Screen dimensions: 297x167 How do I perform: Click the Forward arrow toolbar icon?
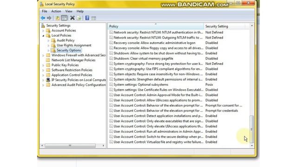49,18
